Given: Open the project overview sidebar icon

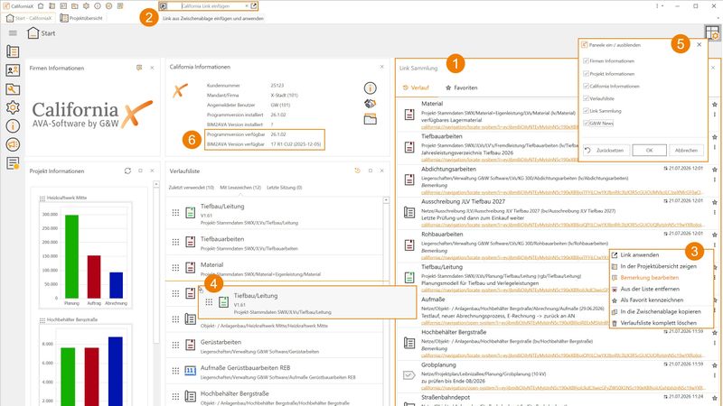Looking at the screenshot, I should click(13, 51).
